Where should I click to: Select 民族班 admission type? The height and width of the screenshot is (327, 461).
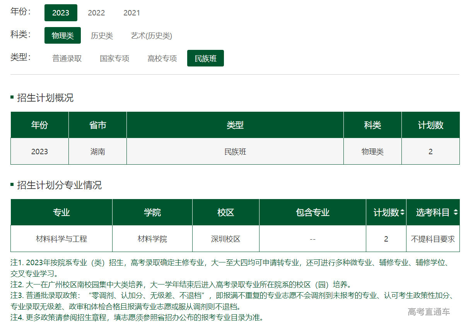pos(205,58)
